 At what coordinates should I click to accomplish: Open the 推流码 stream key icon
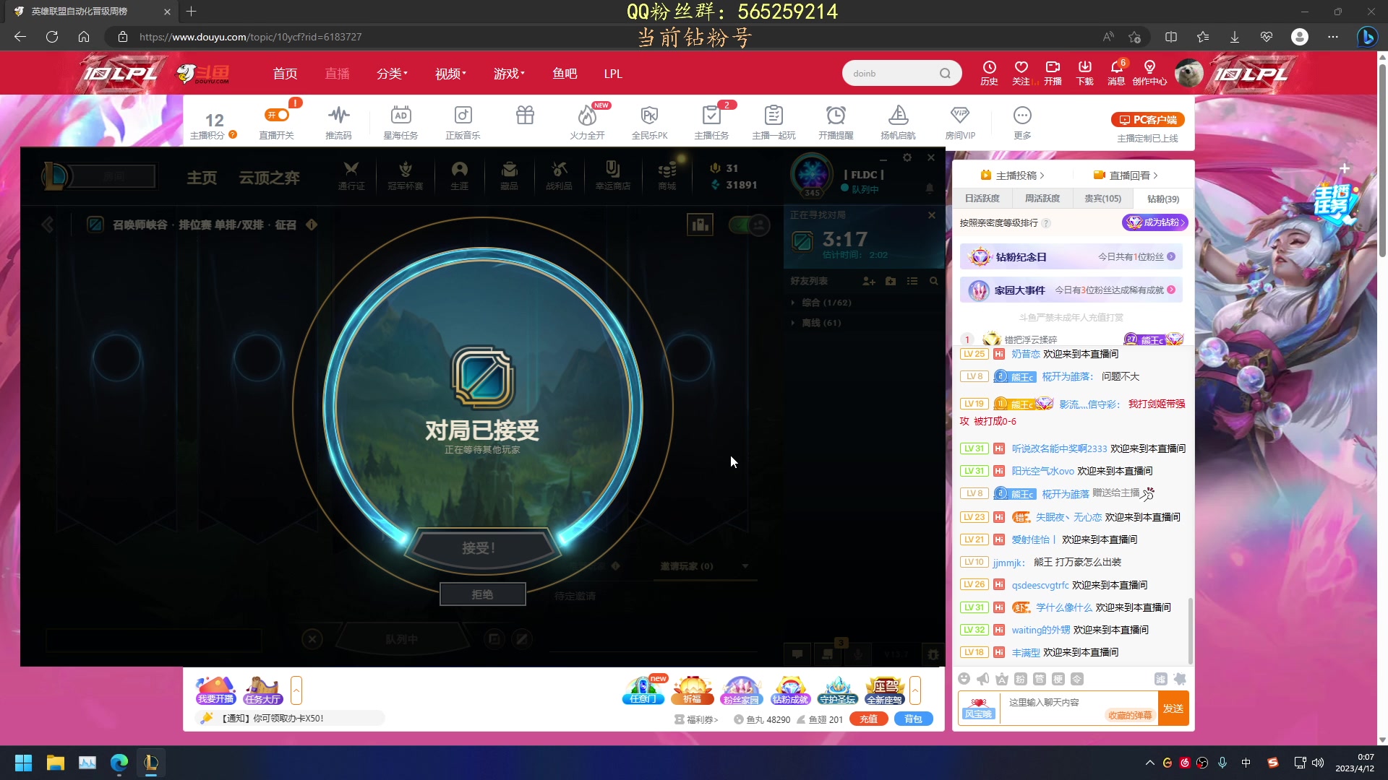click(x=338, y=116)
